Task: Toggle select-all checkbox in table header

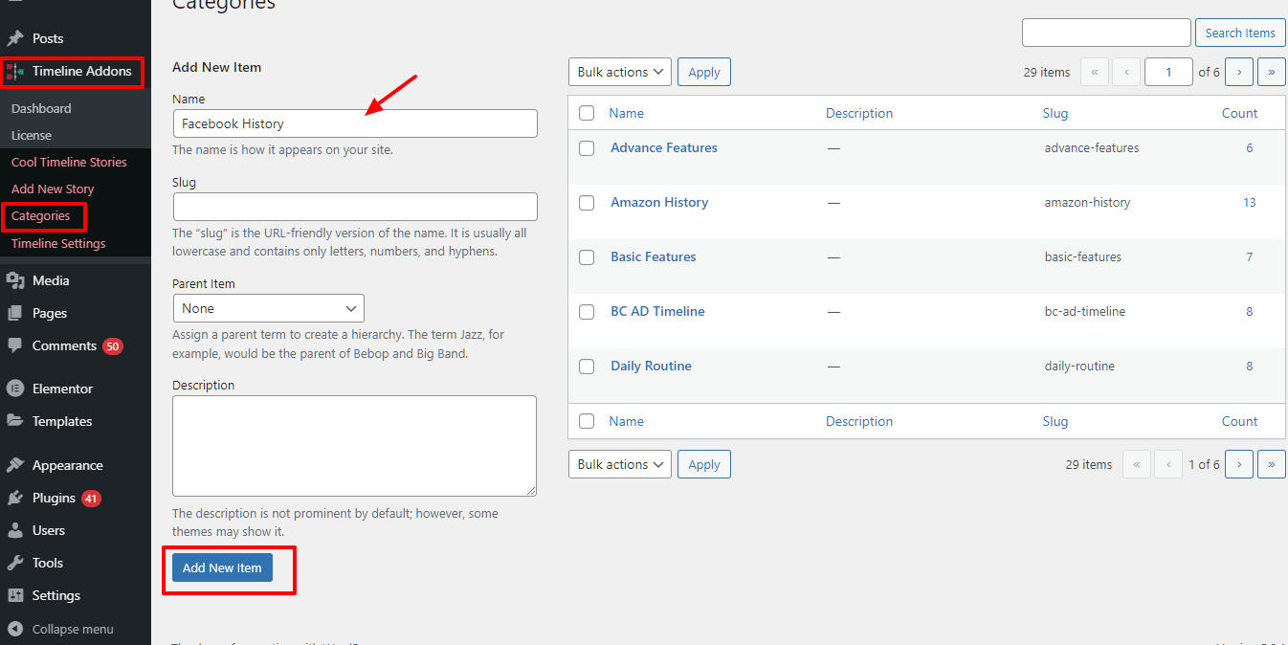Action: (x=587, y=113)
